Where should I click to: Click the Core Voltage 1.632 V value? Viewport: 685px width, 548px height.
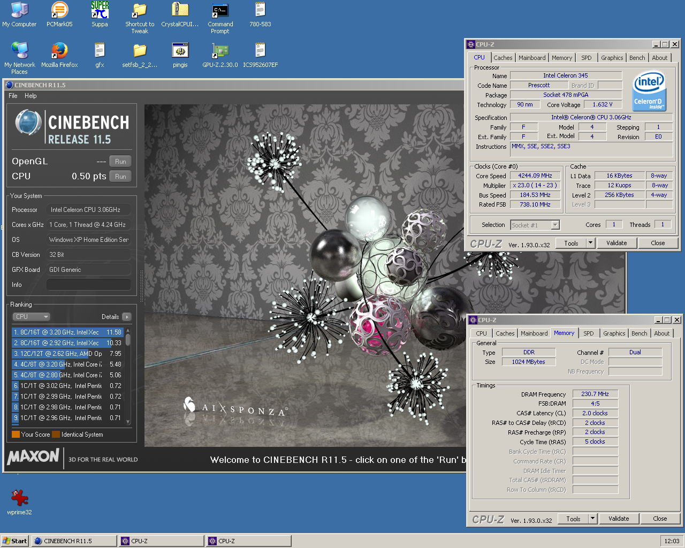coord(603,104)
